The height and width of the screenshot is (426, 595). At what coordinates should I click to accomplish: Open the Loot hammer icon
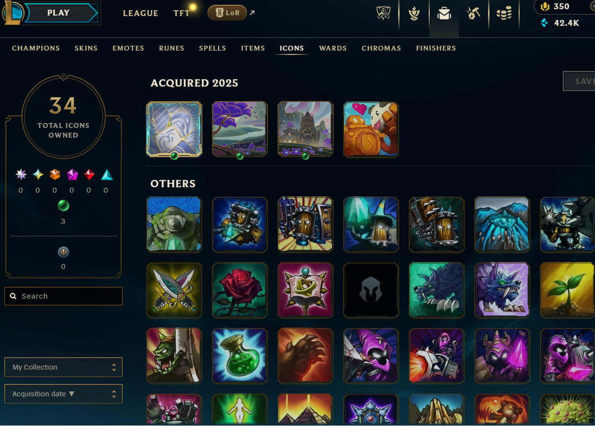pos(474,14)
